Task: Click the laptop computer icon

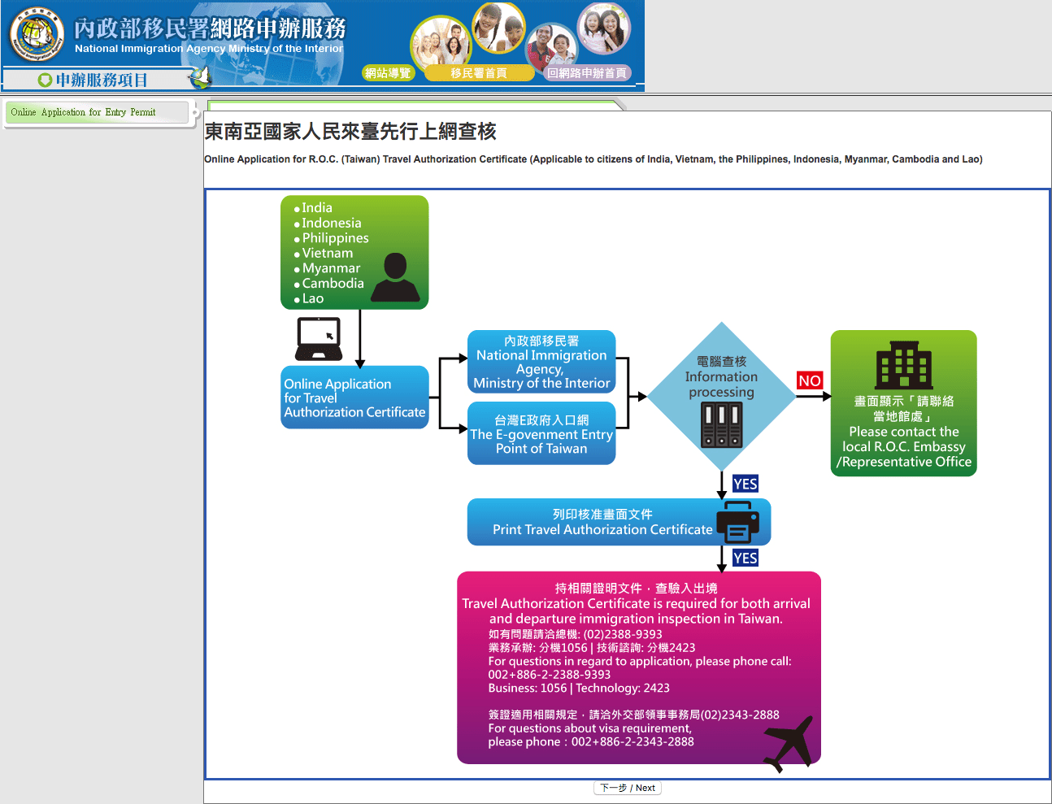Action: coord(319,339)
